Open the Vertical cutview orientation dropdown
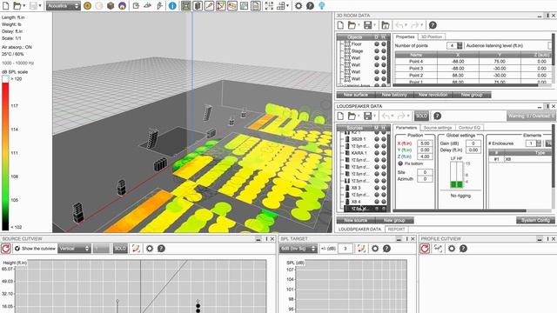 click(x=74, y=249)
